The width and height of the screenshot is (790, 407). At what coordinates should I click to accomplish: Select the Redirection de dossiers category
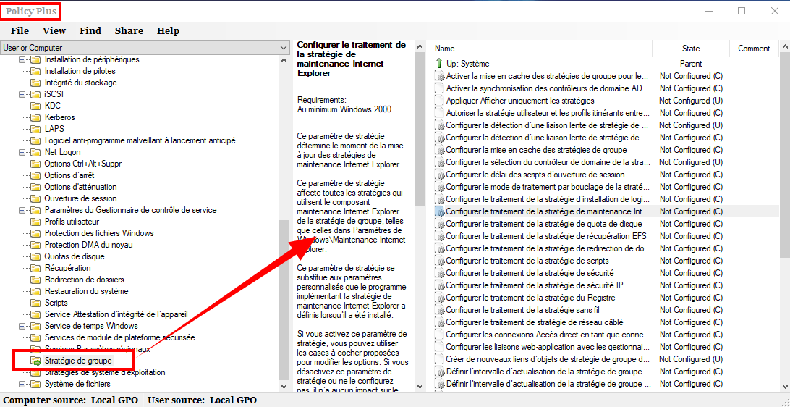(84, 280)
